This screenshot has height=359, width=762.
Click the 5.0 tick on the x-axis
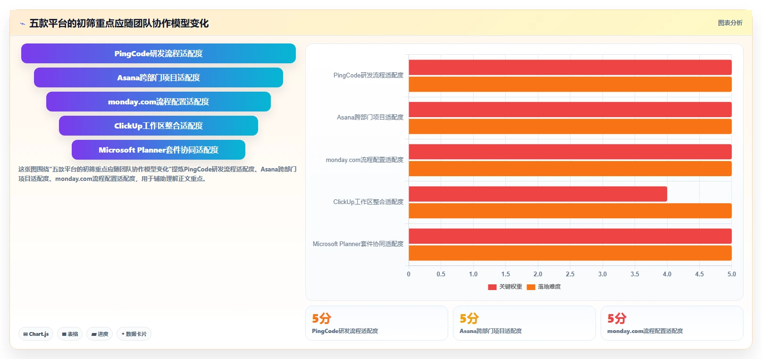732,274
